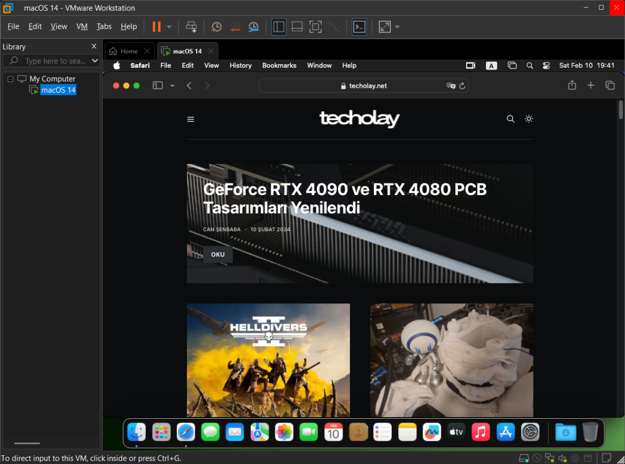The height and width of the screenshot is (464, 625).
Task: Collapse the My Computer tree node
Action: pos(10,79)
